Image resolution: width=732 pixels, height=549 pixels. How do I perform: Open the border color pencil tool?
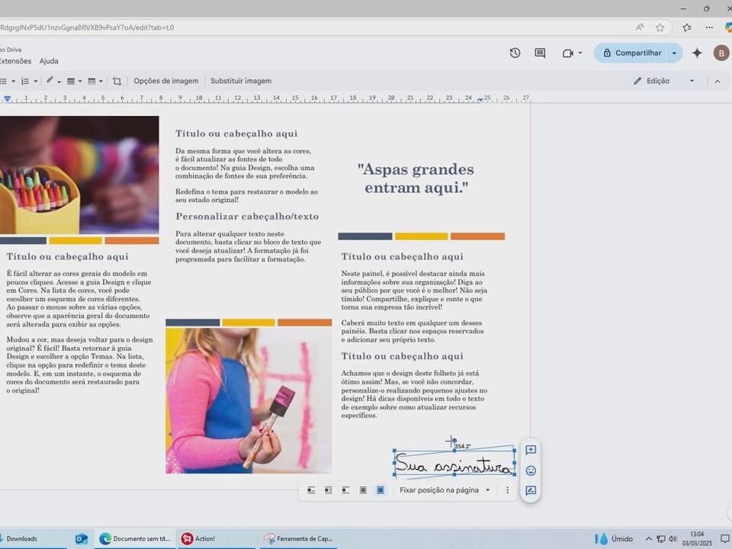[50, 81]
